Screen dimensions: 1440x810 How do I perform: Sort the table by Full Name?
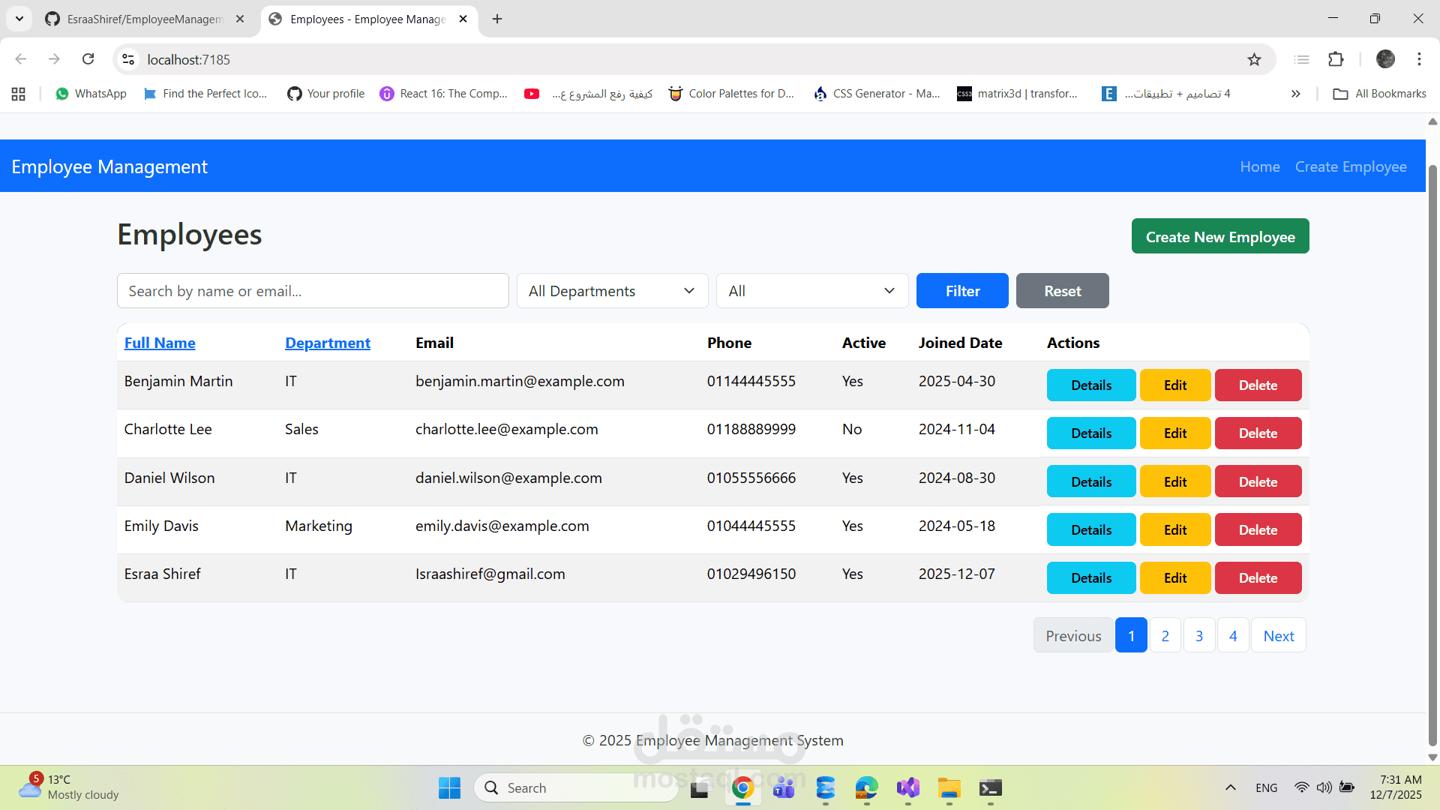point(159,342)
